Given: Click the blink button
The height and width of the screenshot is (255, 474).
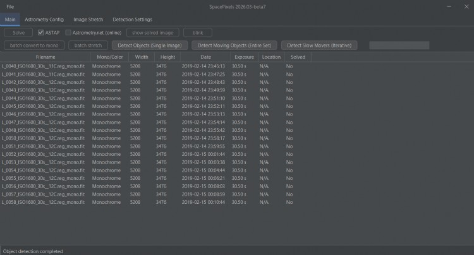Looking at the screenshot, I should coord(198,32).
